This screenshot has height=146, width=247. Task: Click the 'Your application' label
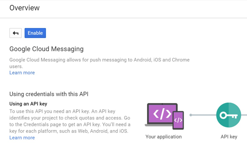click(x=164, y=137)
